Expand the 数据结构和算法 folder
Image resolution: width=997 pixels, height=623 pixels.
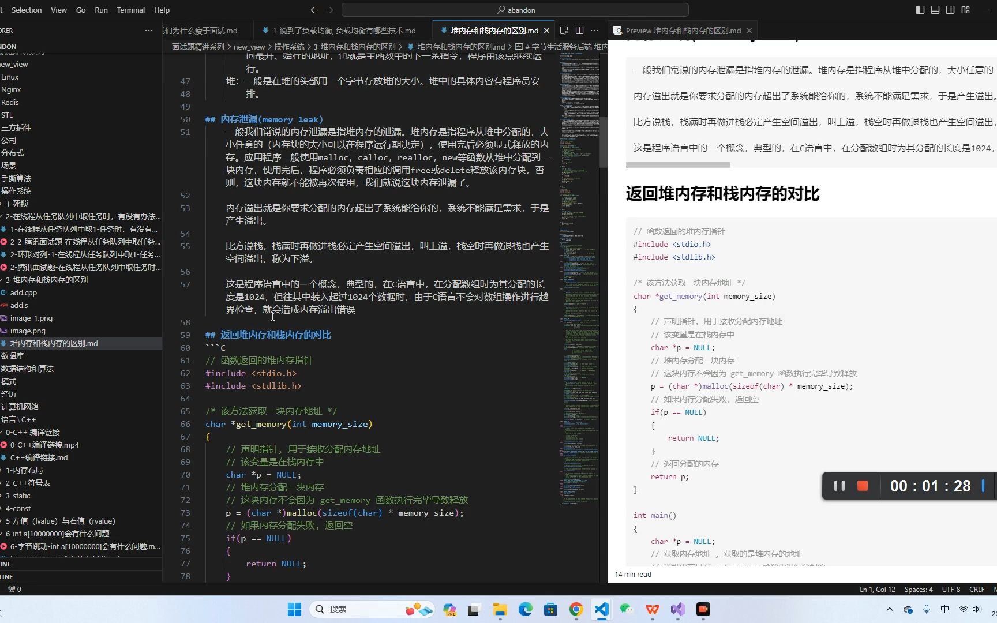81,369
